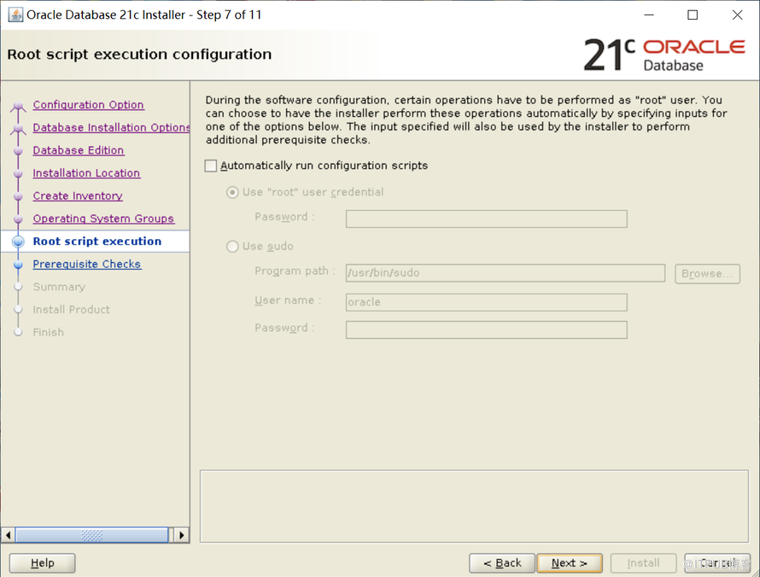Screen dimensions: 760x577
Task: Enable Automatically run configuration scripts checkbox
Action: (210, 166)
